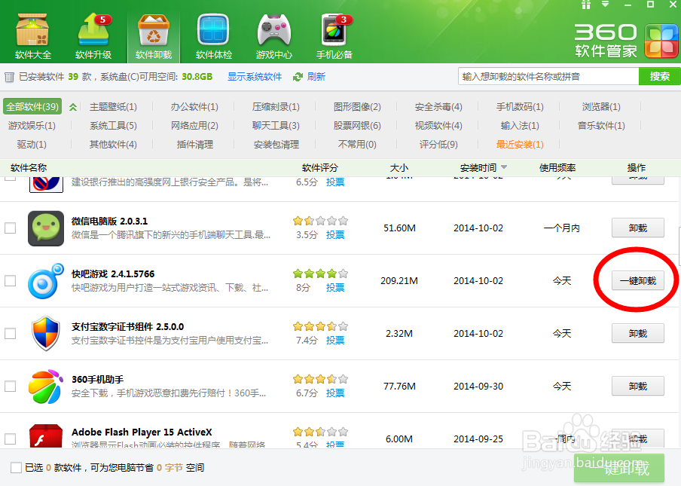Select the 评分低(9) category

point(438,144)
